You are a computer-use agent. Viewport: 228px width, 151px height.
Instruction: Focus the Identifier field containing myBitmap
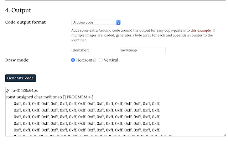[143, 50]
